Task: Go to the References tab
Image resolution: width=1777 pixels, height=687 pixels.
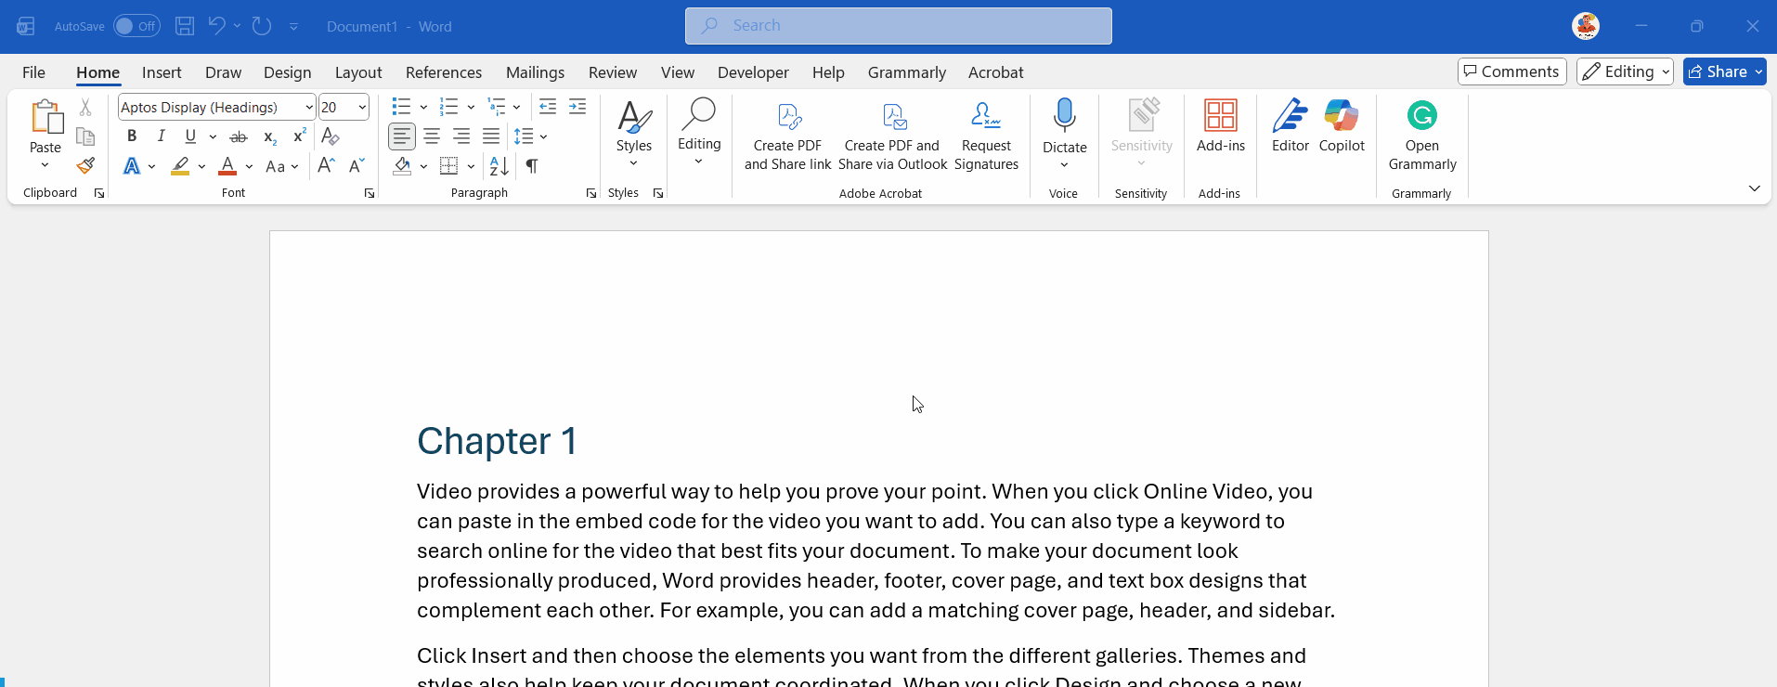Action: [x=444, y=72]
